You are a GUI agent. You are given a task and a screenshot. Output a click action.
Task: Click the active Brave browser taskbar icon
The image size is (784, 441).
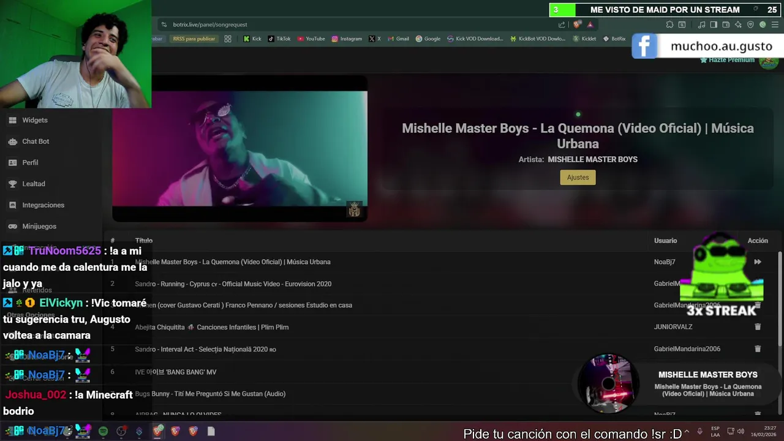click(x=157, y=431)
